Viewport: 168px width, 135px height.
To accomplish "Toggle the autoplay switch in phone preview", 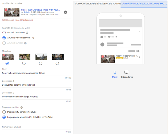I will [138, 51].
